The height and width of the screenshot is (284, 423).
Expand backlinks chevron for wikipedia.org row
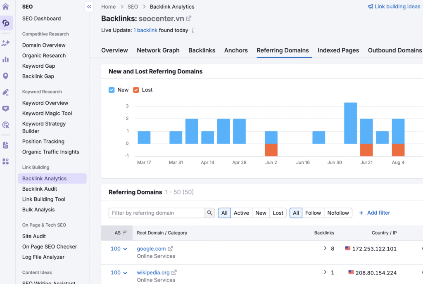click(326, 272)
